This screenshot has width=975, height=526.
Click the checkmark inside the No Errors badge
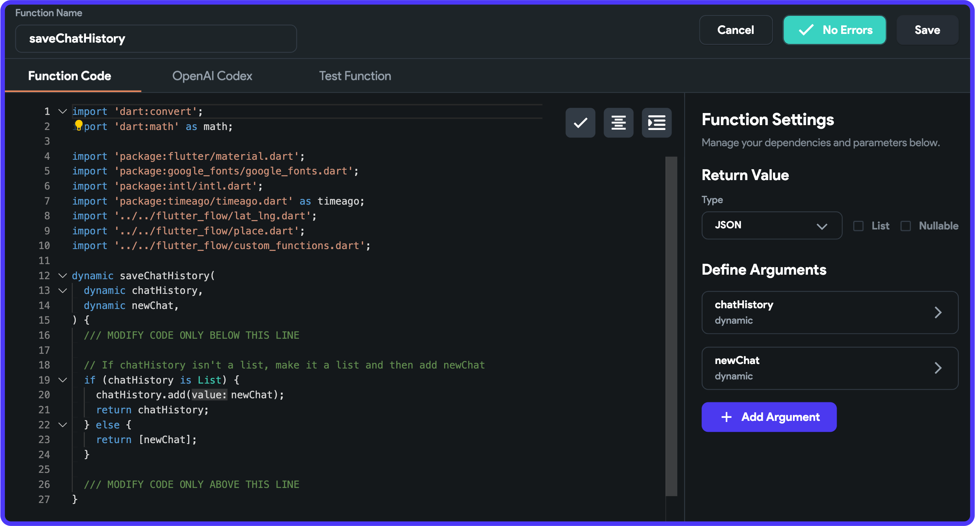click(x=807, y=30)
